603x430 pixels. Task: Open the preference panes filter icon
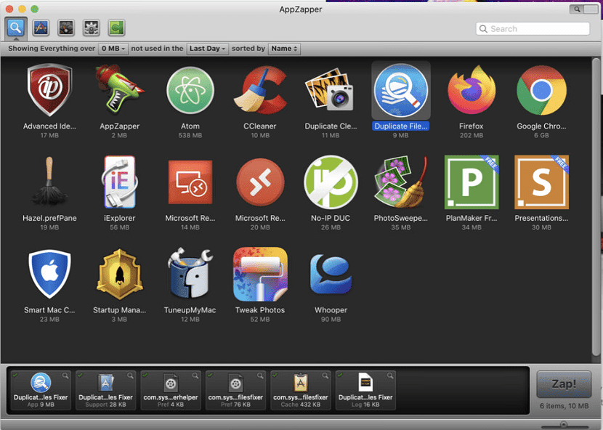point(90,28)
